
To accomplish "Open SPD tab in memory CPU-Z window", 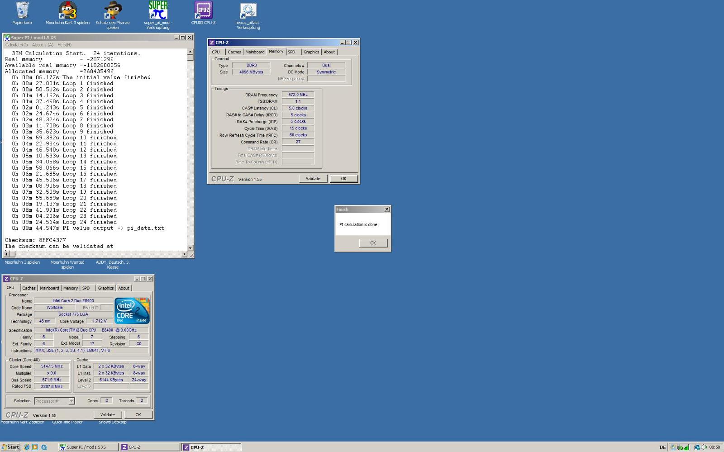I will 291,52.
